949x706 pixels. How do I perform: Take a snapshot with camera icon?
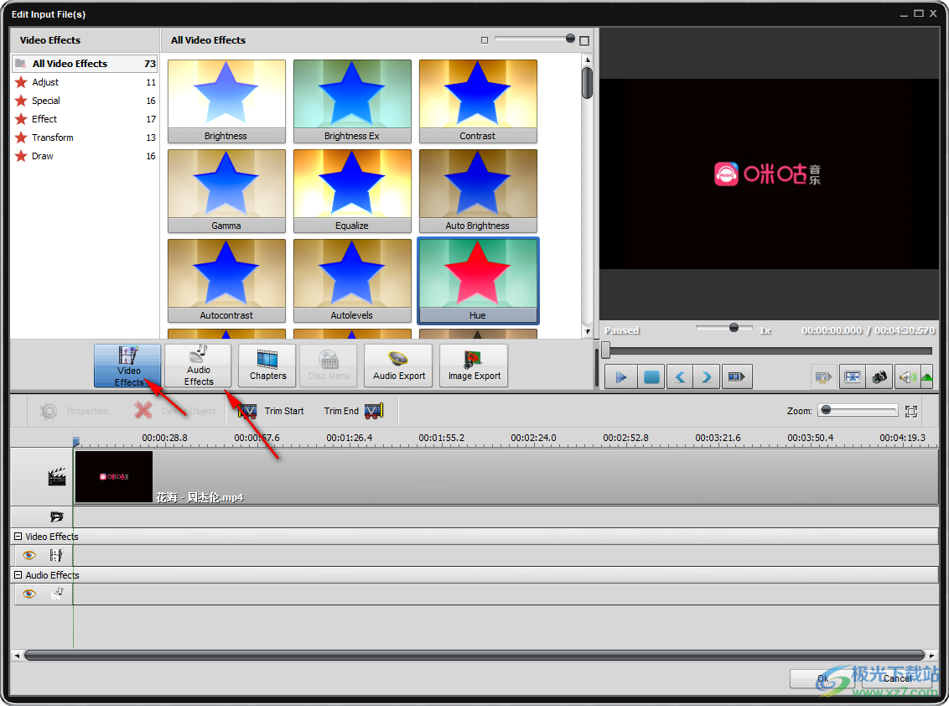click(x=879, y=377)
